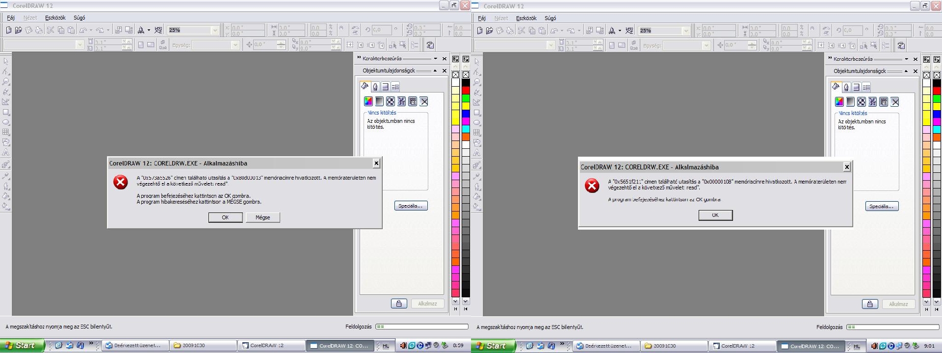This screenshot has width=942, height=353.
Task: Choose Uniform fill type in left window docker
Action: (368, 101)
